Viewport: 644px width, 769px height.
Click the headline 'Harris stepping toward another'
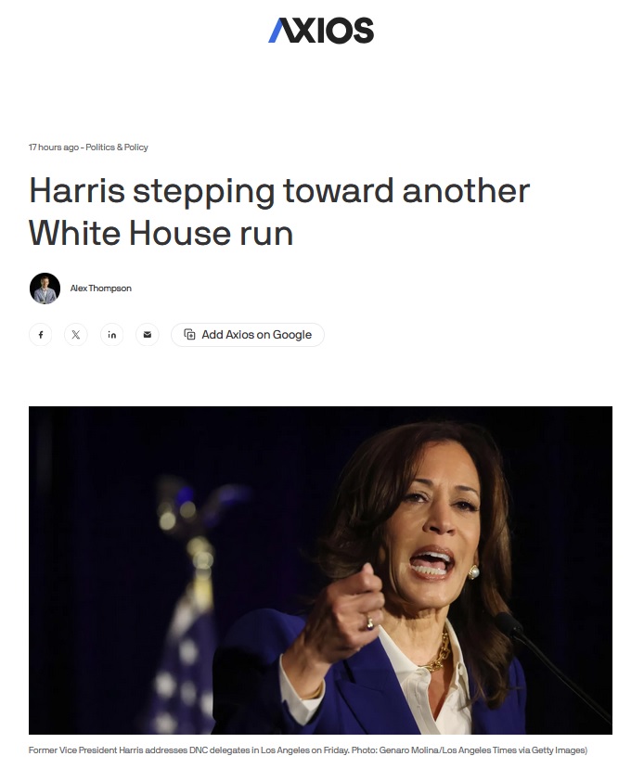coord(279,192)
